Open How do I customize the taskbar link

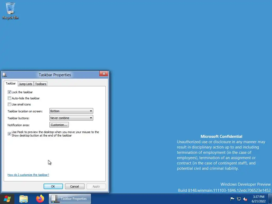point(28,175)
